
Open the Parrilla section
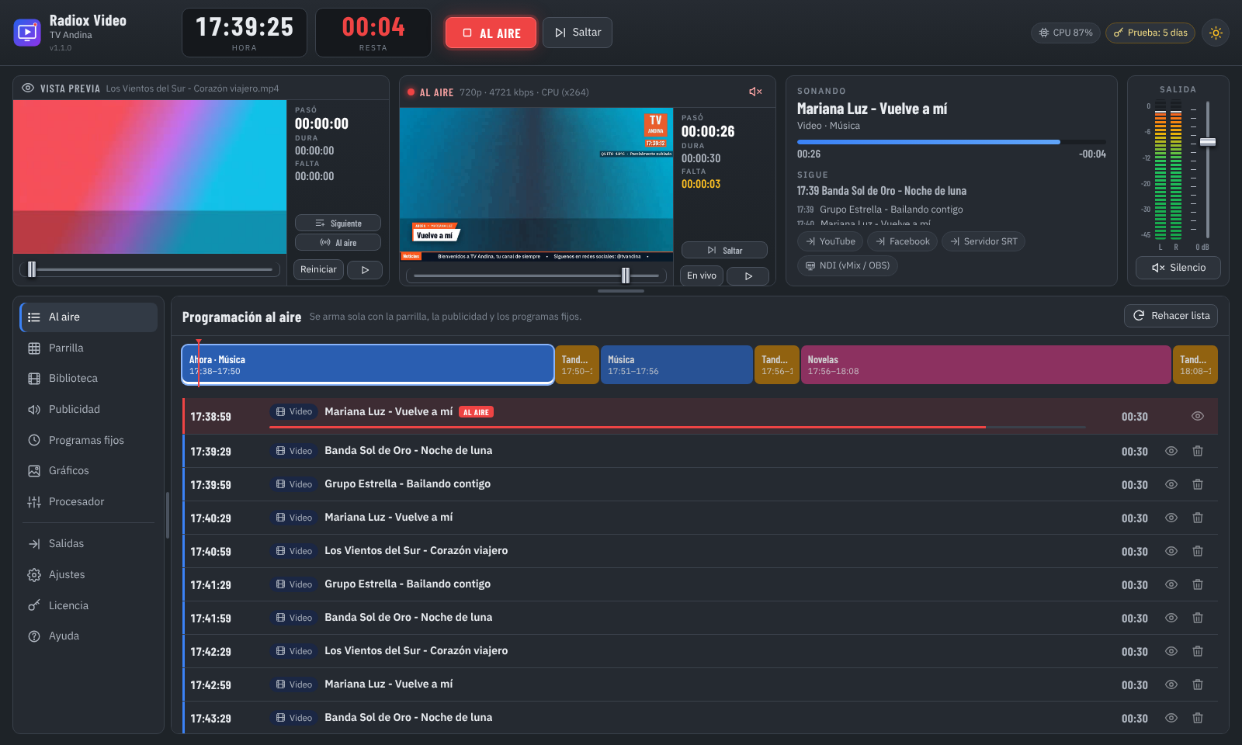point(88,348)
